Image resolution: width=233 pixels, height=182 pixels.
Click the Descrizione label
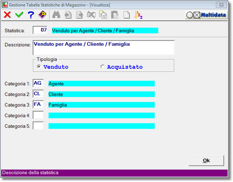pos(17,45)
